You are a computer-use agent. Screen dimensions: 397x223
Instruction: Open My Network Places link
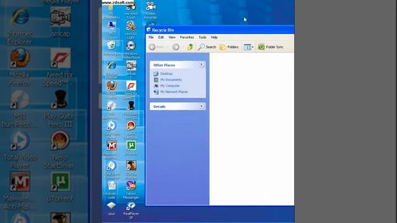(171, 92)
